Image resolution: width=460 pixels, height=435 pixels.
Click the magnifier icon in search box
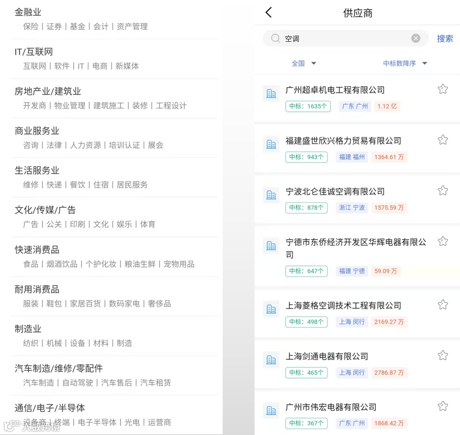point(275,38)
